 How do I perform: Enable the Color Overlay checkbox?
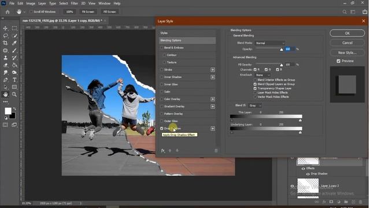[162, 99]
